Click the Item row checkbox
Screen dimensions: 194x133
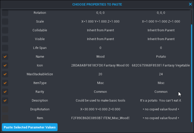pyautogui.click(x=5, y=118)
